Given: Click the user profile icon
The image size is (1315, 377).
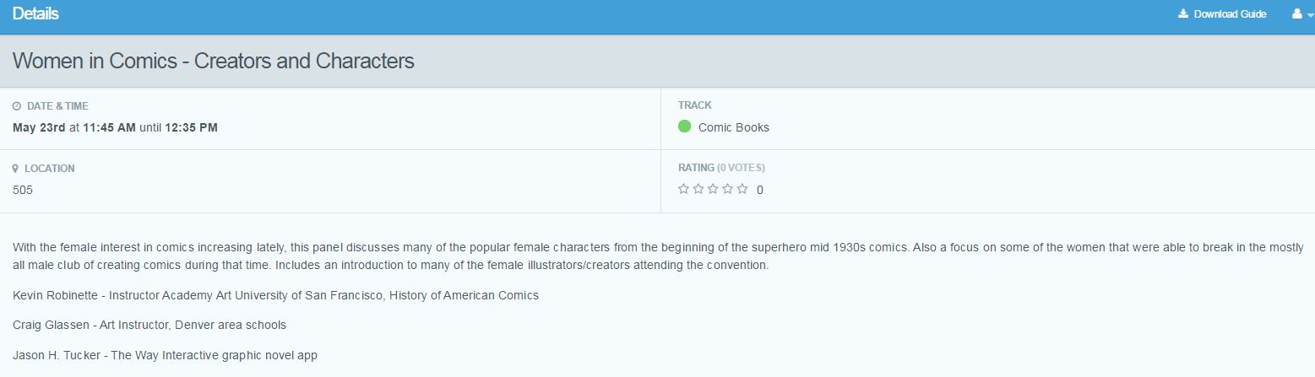Looking at the screenshot, I should click(x=1296, y=13).
